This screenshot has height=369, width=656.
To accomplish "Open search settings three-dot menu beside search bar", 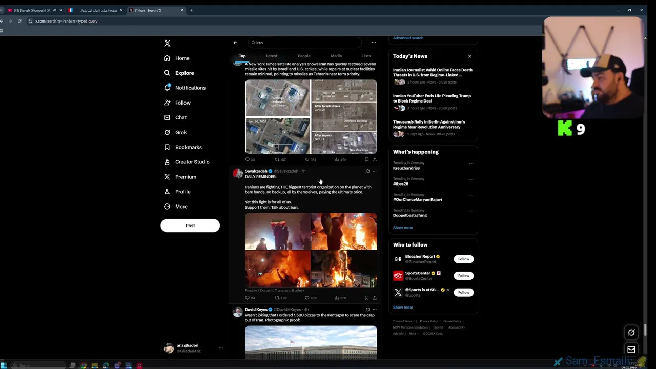I will pos(374,43).
